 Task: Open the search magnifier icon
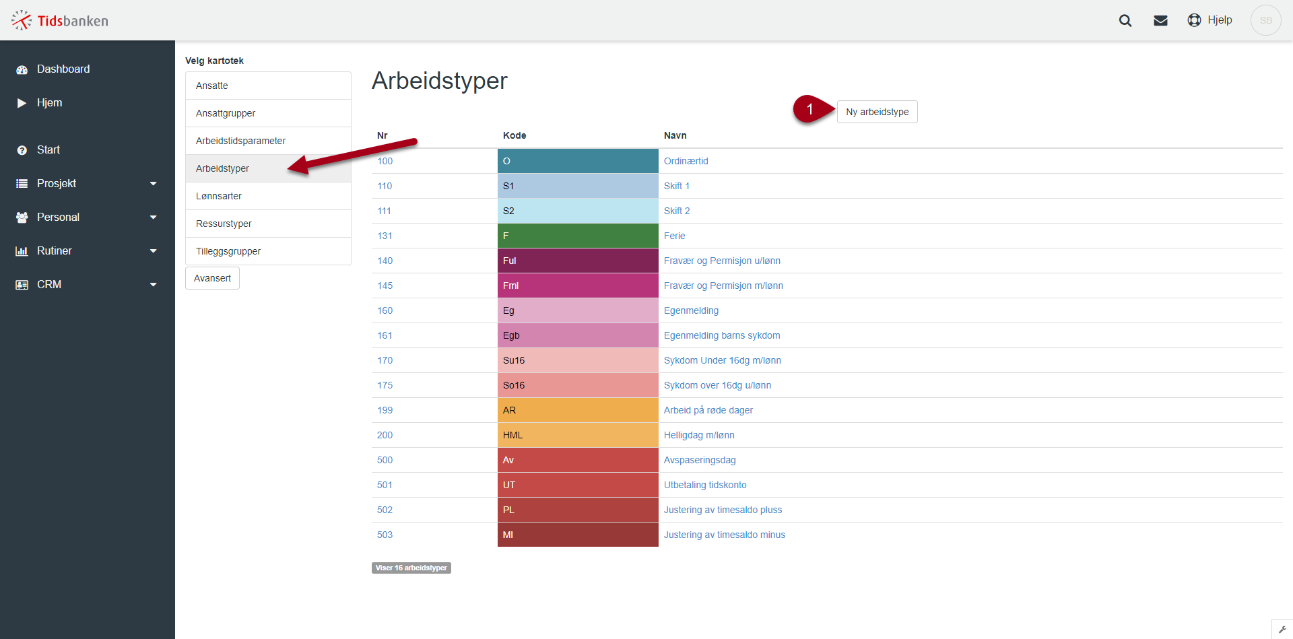[x=1125, y=20]
